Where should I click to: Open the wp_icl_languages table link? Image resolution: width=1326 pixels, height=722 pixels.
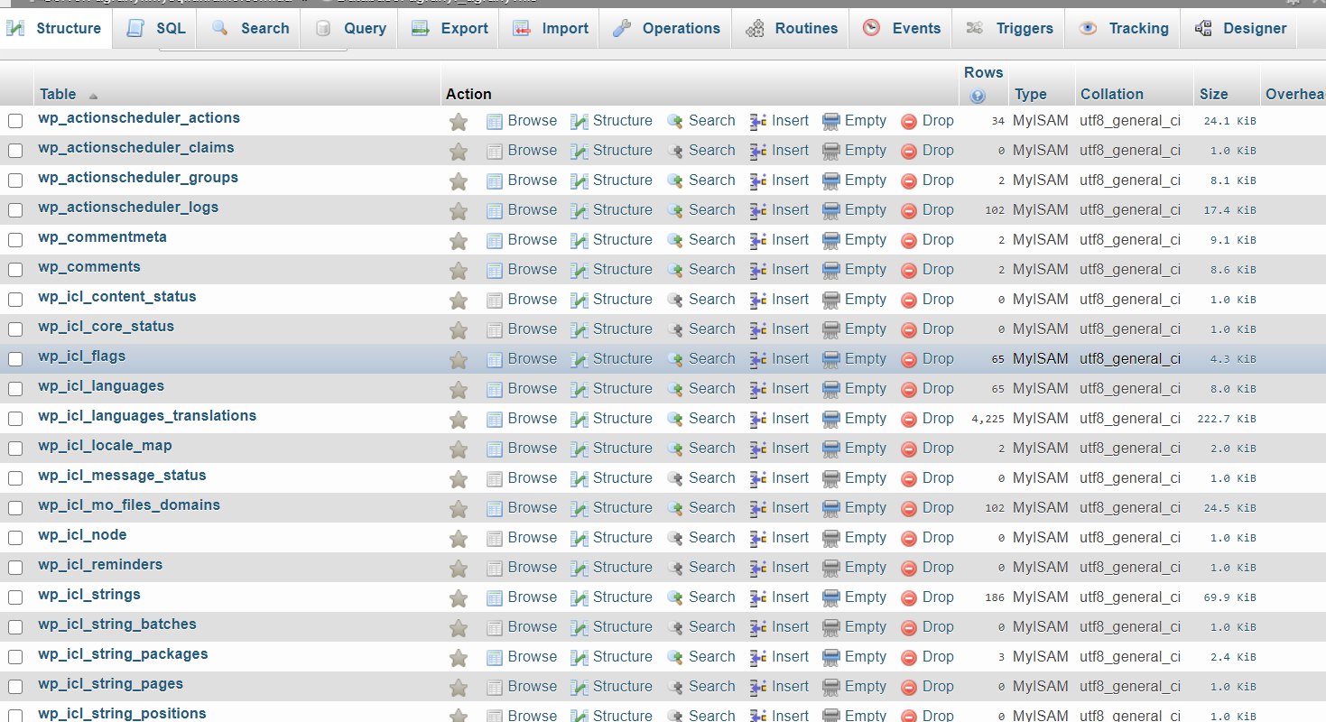[101, 385]
